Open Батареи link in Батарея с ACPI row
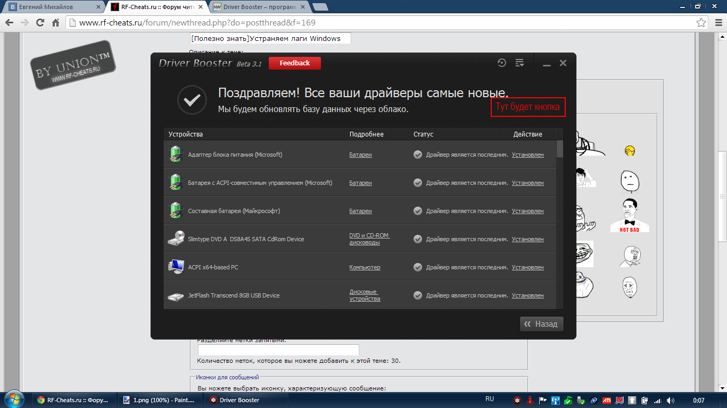Image resolution: width=727 pixels, height=408 pixels. 360,183
